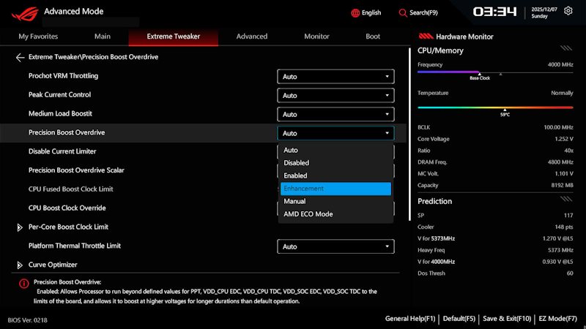This screenshot has height=329, width=586.
Task: Click the settings list vertical scrollbar
Action: click(409, 135)
